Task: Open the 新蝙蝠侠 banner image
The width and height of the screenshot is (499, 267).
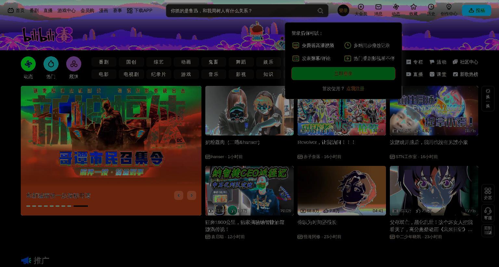Action: (111, 151)
